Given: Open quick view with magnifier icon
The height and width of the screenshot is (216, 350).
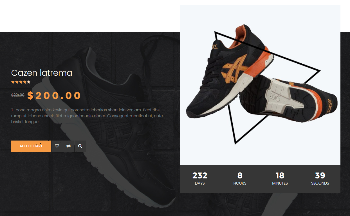Looking at the screenshot, I should pos(80,146).
